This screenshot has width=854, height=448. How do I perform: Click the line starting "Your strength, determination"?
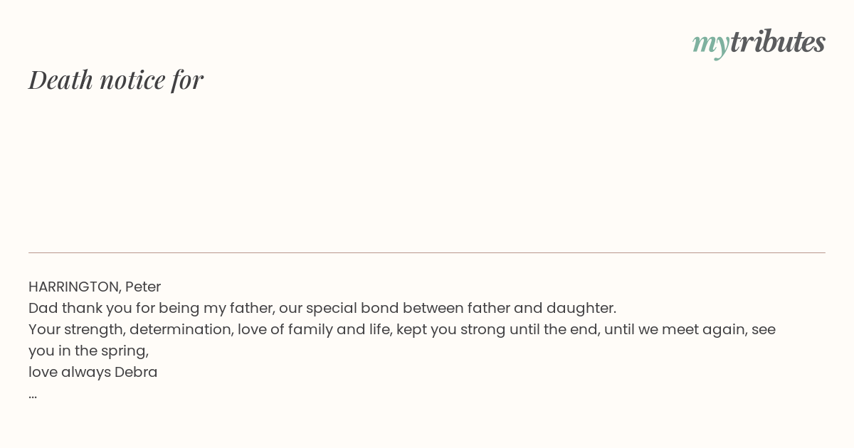pos(402,329)
